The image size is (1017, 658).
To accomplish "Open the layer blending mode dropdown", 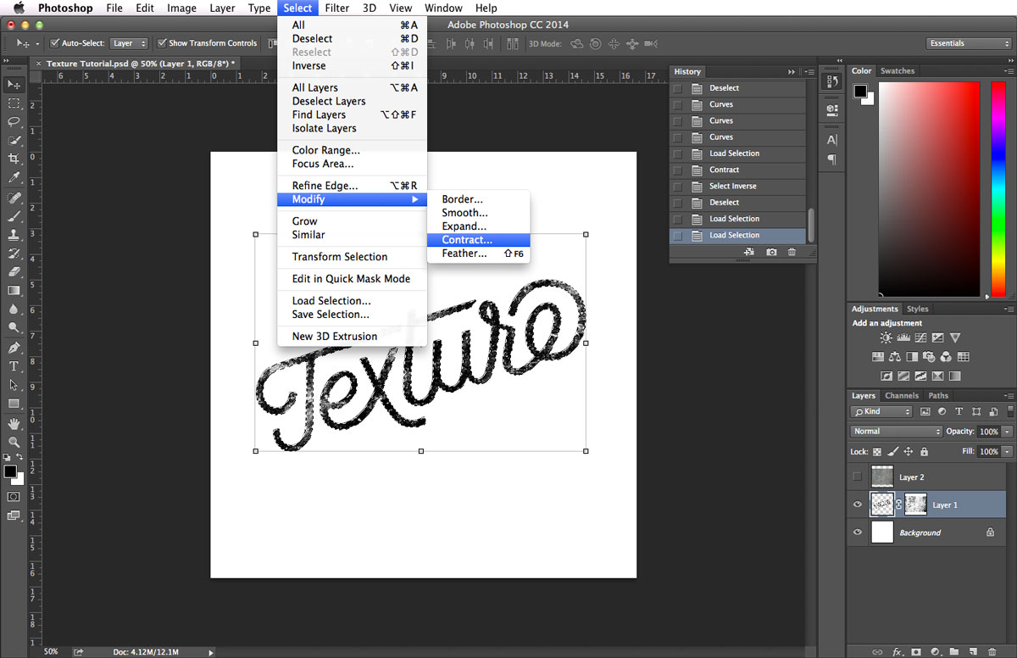I will tap(895, 431).
